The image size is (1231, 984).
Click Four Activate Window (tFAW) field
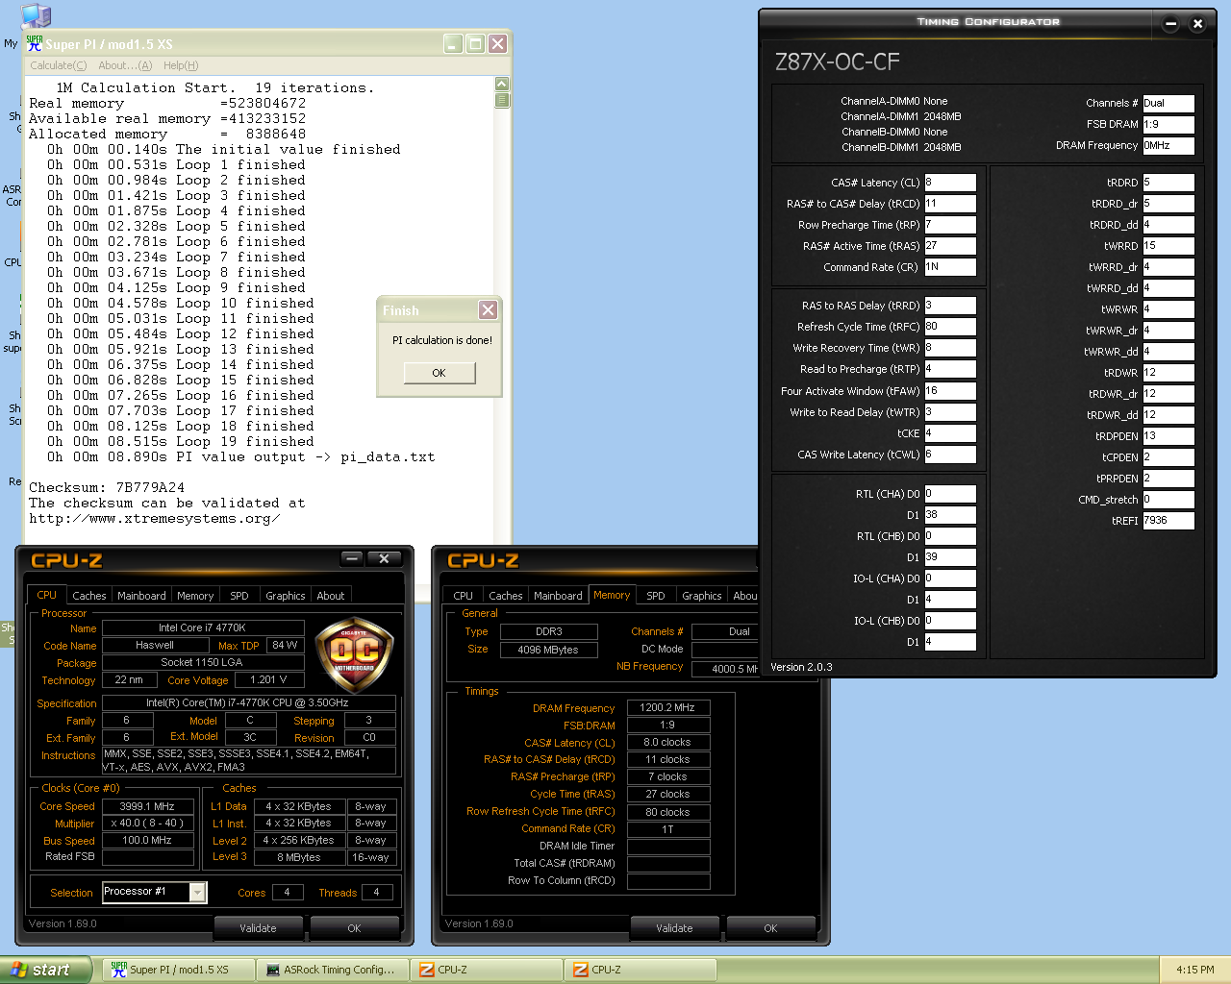coord(950,391)
